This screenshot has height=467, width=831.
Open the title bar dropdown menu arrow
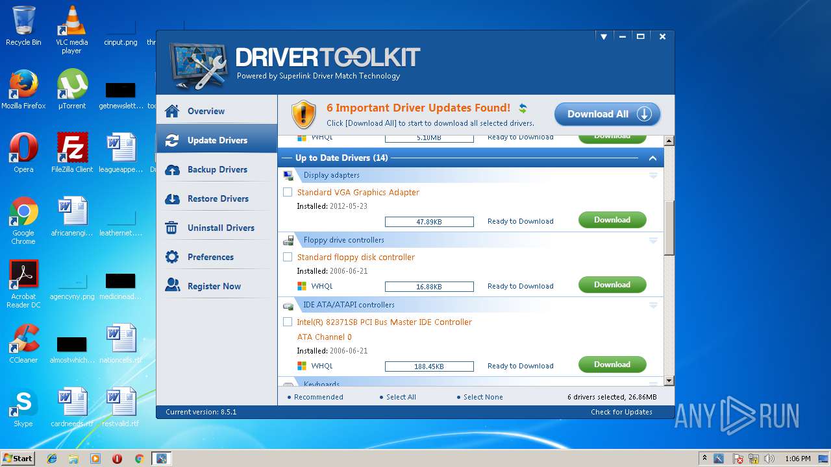pos(603,37)
